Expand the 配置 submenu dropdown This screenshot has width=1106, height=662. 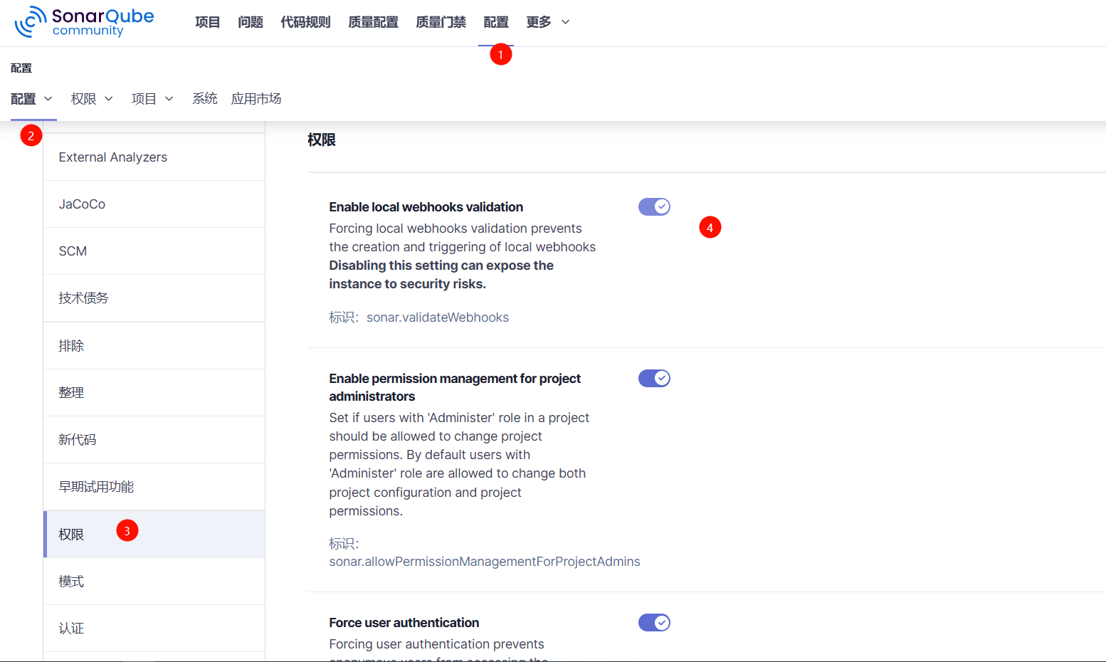point(32,99)
